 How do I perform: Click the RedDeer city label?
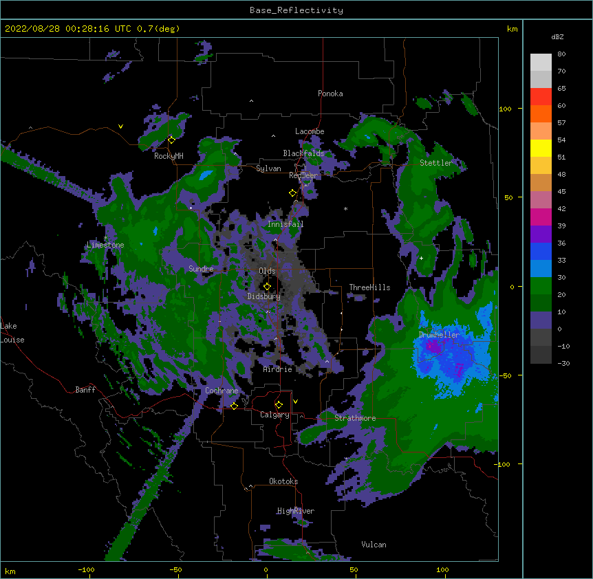[x=303, y=175]
